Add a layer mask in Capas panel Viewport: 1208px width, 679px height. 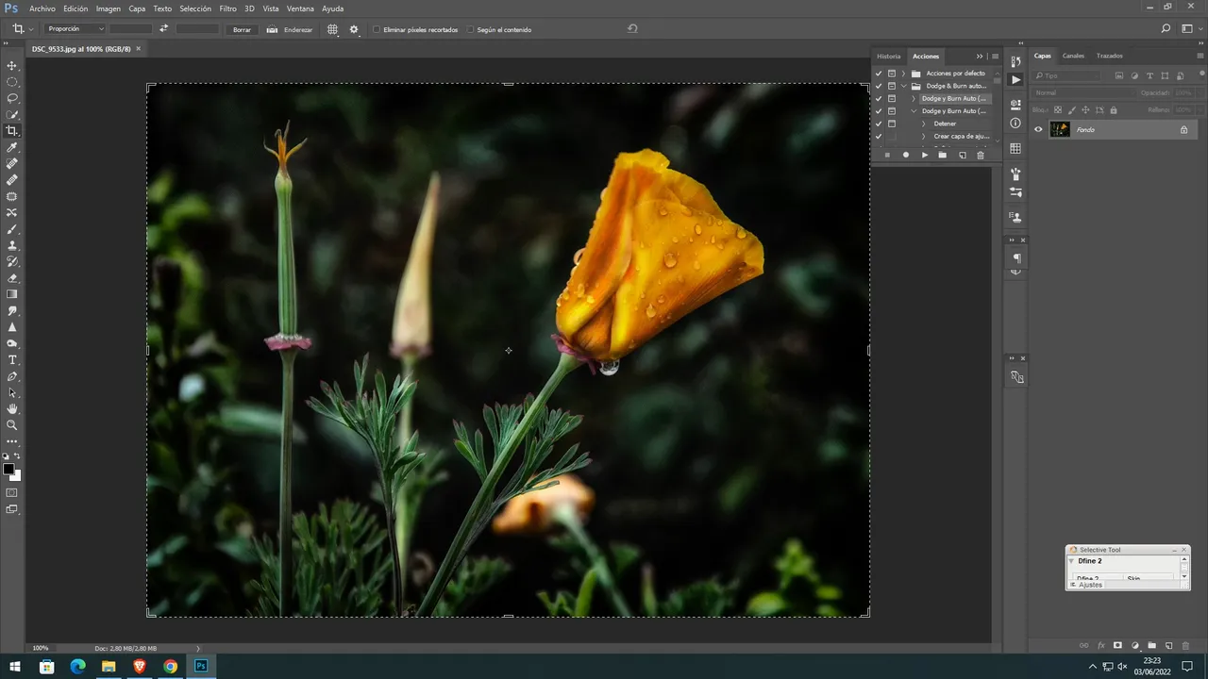pos(1117,646)
